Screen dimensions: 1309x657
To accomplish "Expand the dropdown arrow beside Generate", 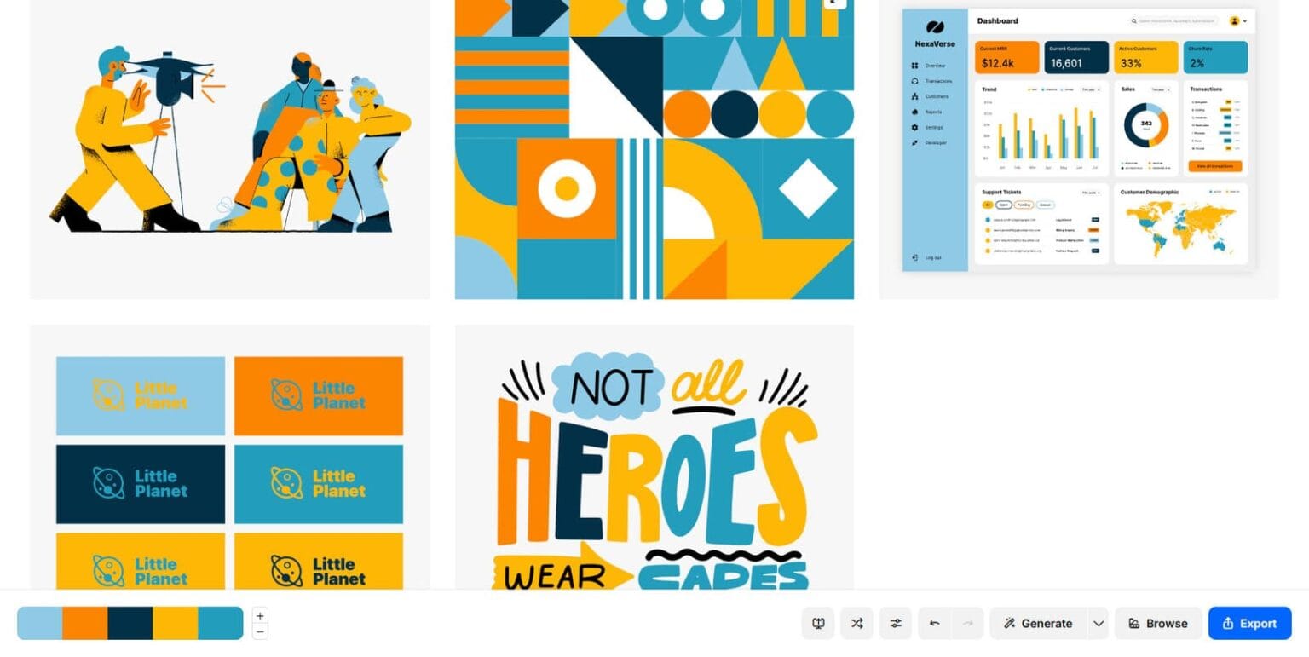I will pos(1099,623).
